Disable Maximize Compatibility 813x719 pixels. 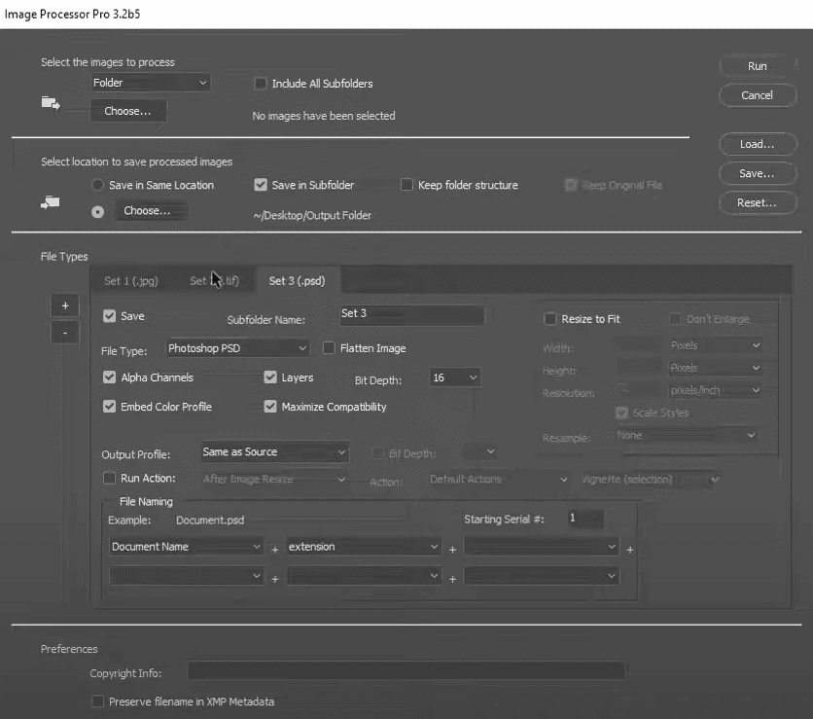[x=270, y=406]
